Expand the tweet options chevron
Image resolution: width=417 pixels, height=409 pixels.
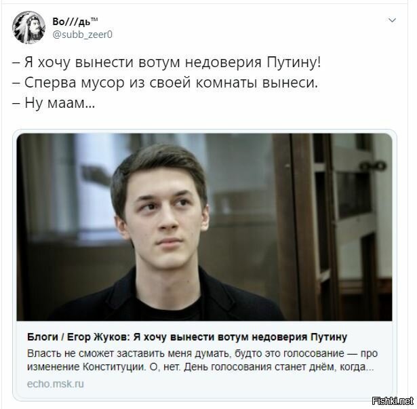(393, 20)
